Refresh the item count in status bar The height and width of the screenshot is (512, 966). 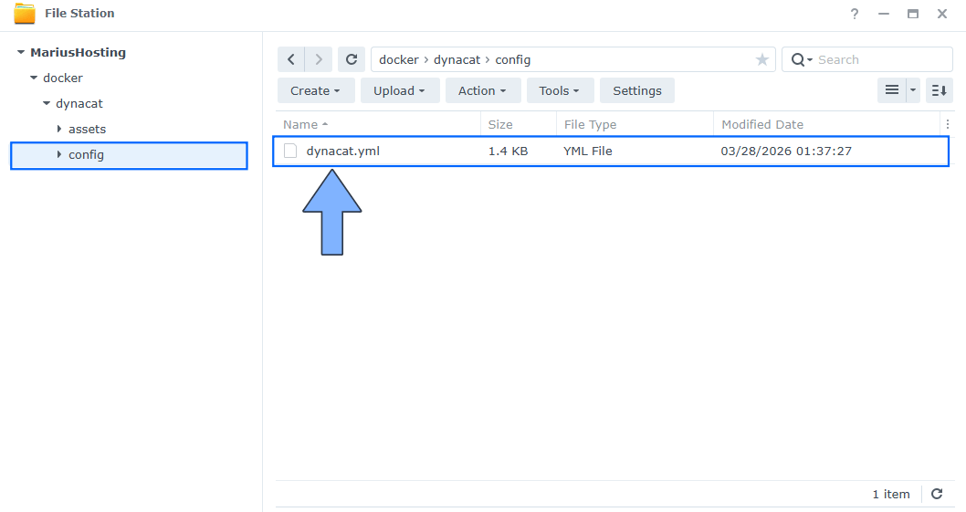pos(937,494)
